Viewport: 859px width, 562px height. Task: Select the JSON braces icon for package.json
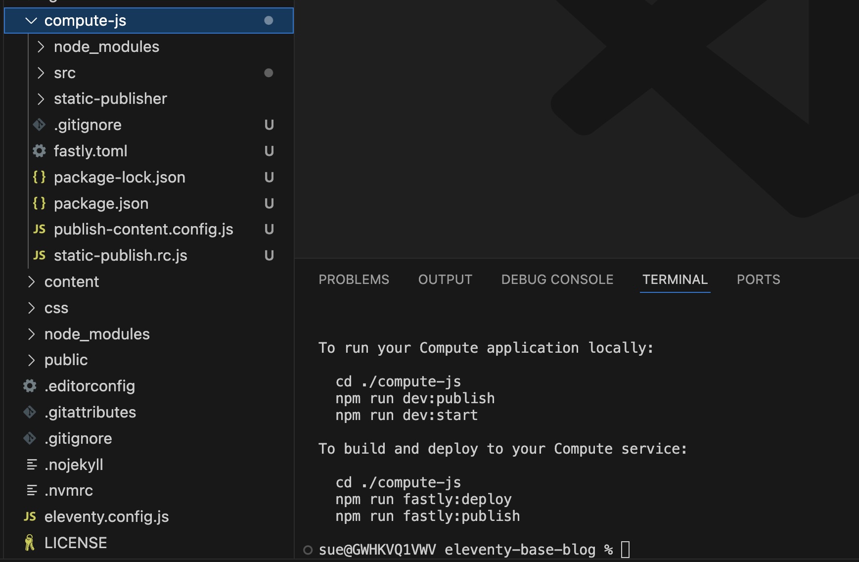click(40, 203)
